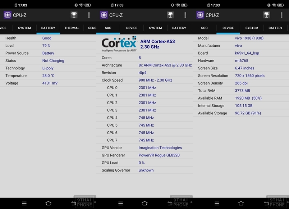This screenshot has height=209, width=289.
Task: Select the Total RAM value "3773 MB"
Action: [242, 91]
